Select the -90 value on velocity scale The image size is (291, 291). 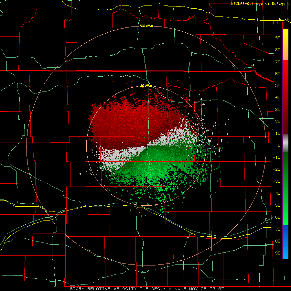276,253
